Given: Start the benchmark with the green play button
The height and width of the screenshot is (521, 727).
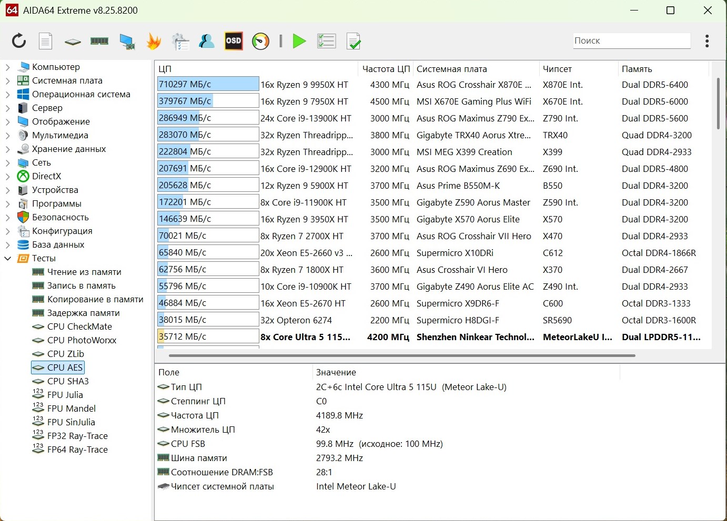Looking at the screenshot, I should (x=299, y=41).
